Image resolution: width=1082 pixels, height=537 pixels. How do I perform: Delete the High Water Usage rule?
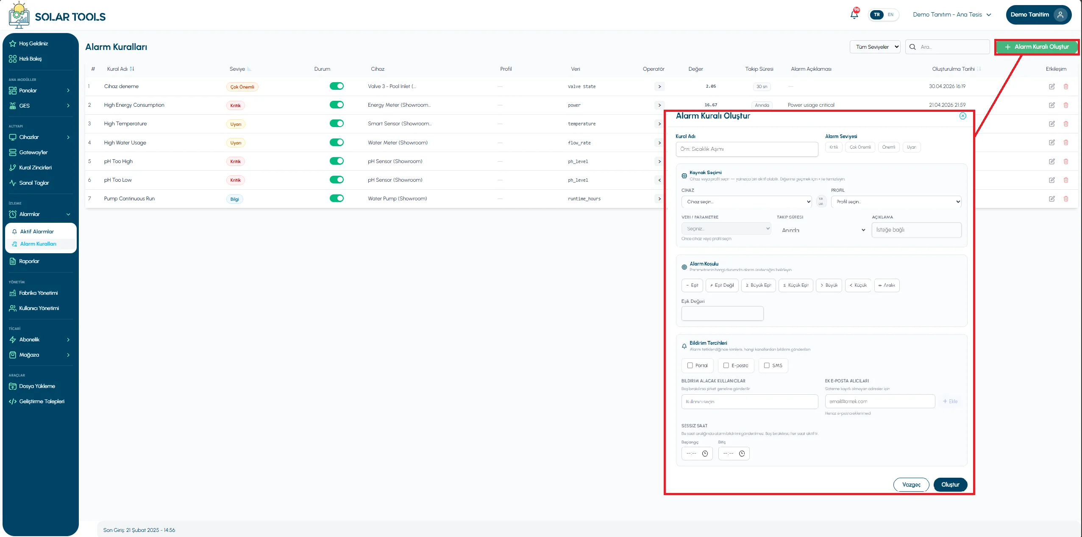tap(1065, 142)
